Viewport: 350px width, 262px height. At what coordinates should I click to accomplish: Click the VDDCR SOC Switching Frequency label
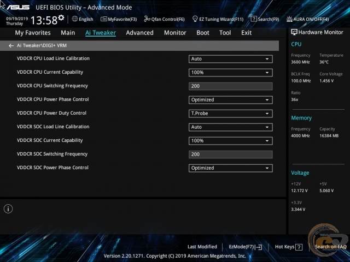[52, 154]
